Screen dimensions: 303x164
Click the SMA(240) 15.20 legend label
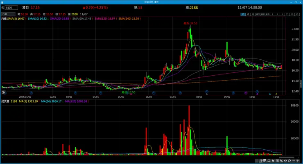pyautogui.click(x=129, y=19)
